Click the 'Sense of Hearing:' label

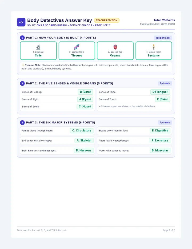pyautogui.click(x=32, y=92)
